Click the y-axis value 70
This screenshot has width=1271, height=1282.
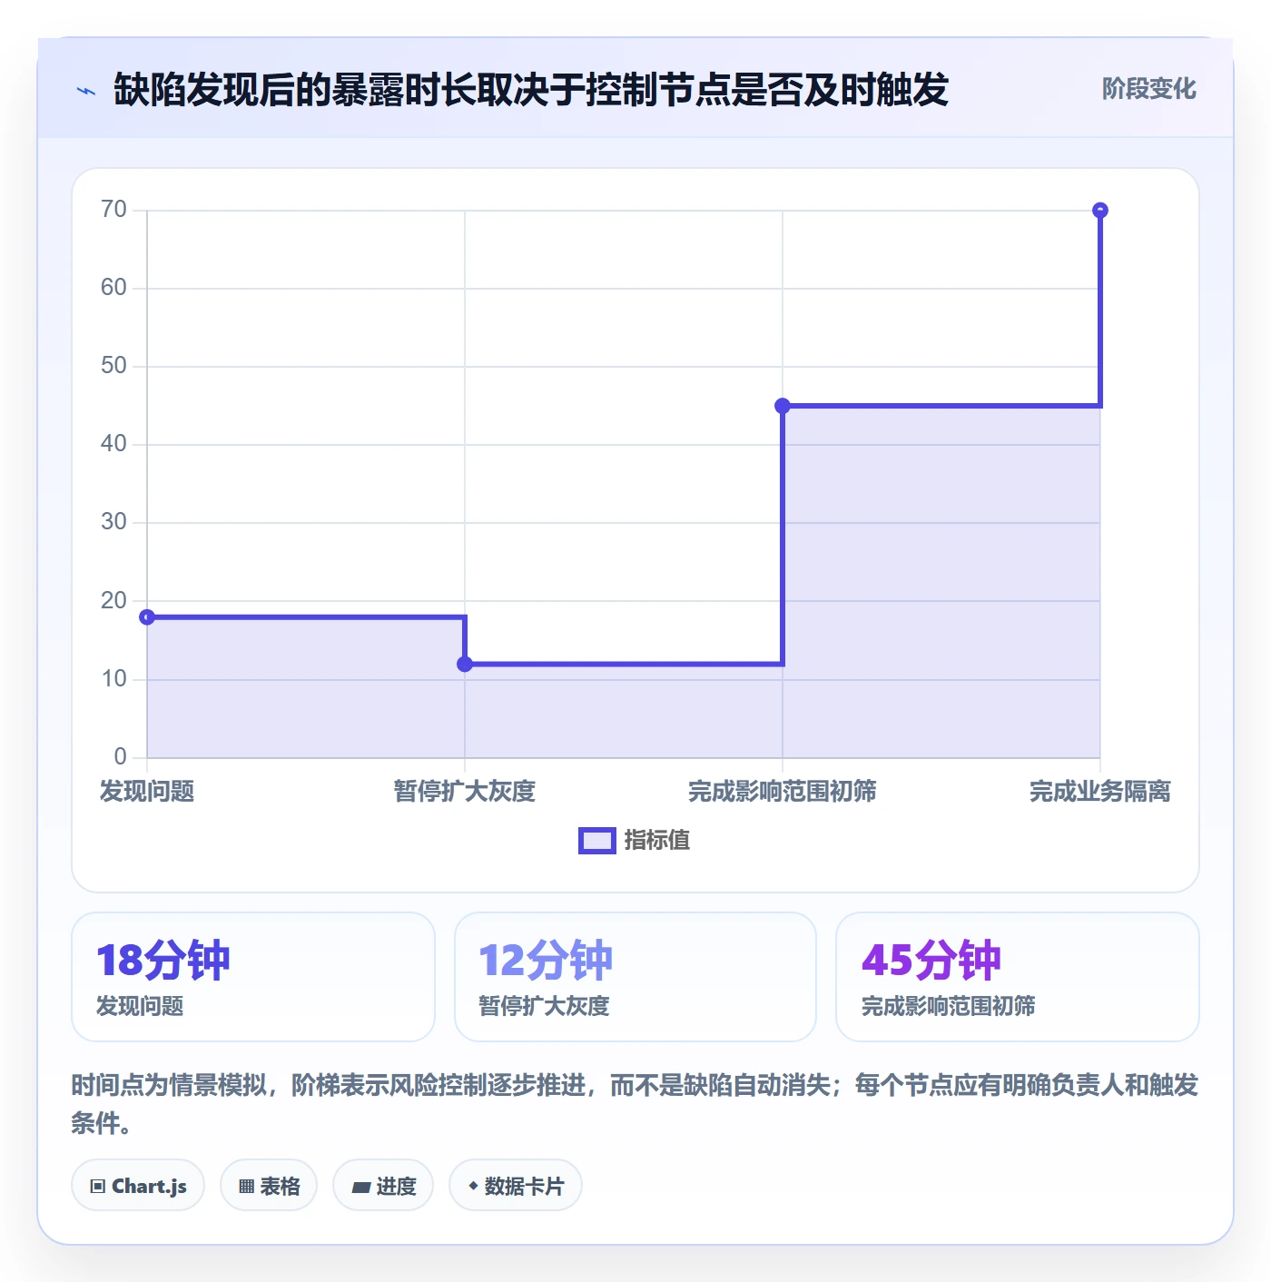point(113,210)
